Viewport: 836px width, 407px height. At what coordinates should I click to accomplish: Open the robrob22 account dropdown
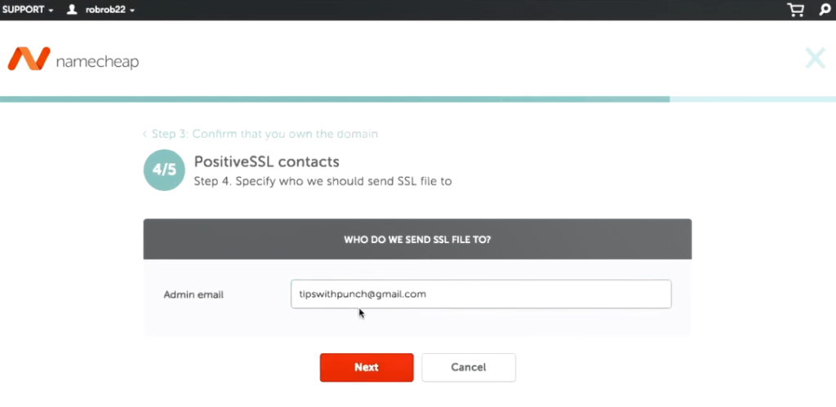pos(110,10)
